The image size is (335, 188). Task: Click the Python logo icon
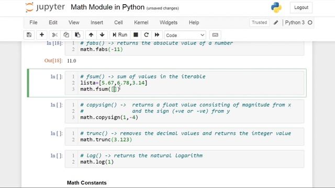tap(276, 7)
